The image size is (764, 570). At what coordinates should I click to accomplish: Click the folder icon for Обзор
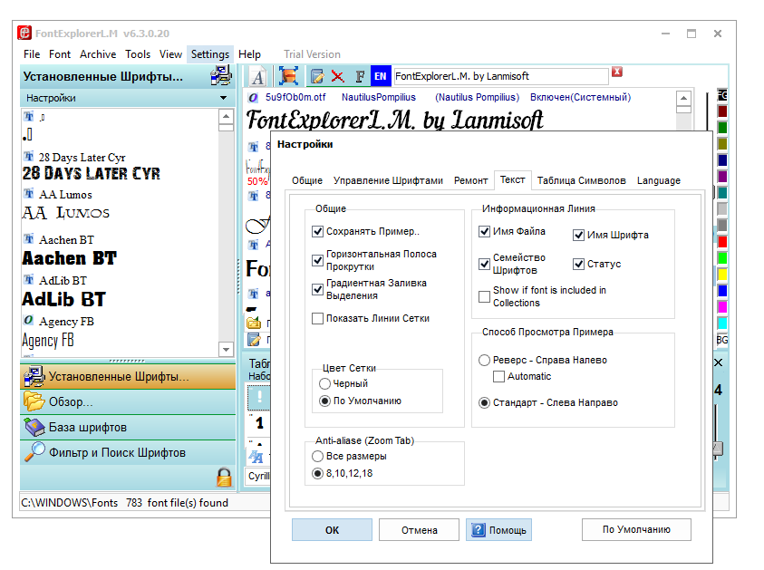34,401
